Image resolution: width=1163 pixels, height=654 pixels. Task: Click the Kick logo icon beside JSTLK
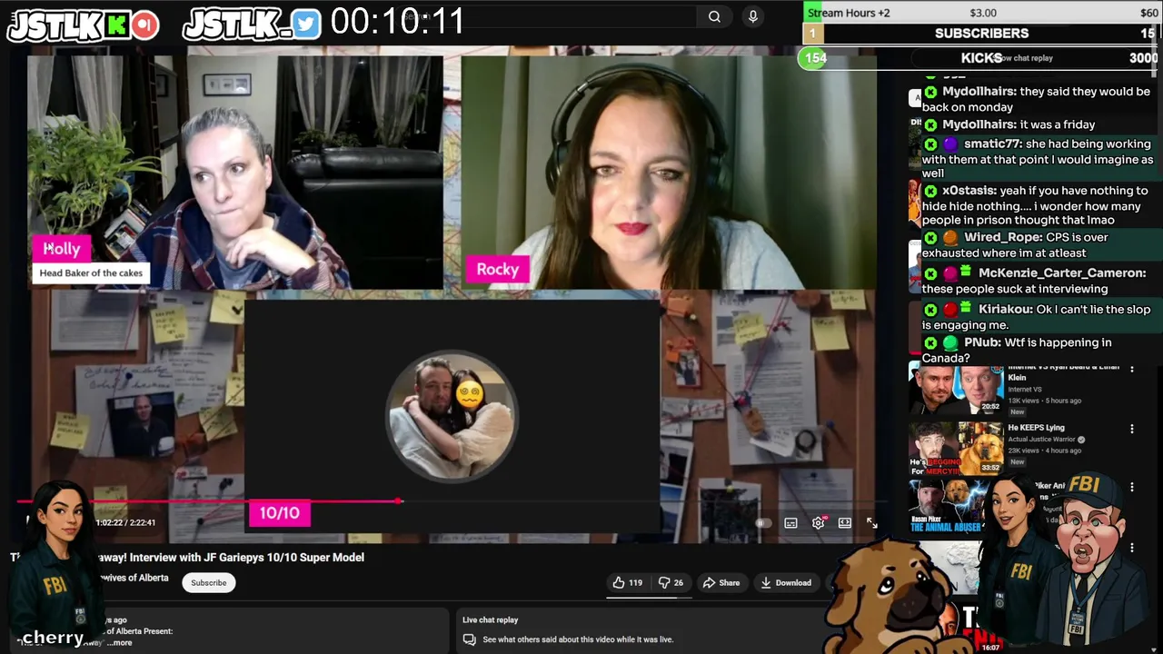116,25
